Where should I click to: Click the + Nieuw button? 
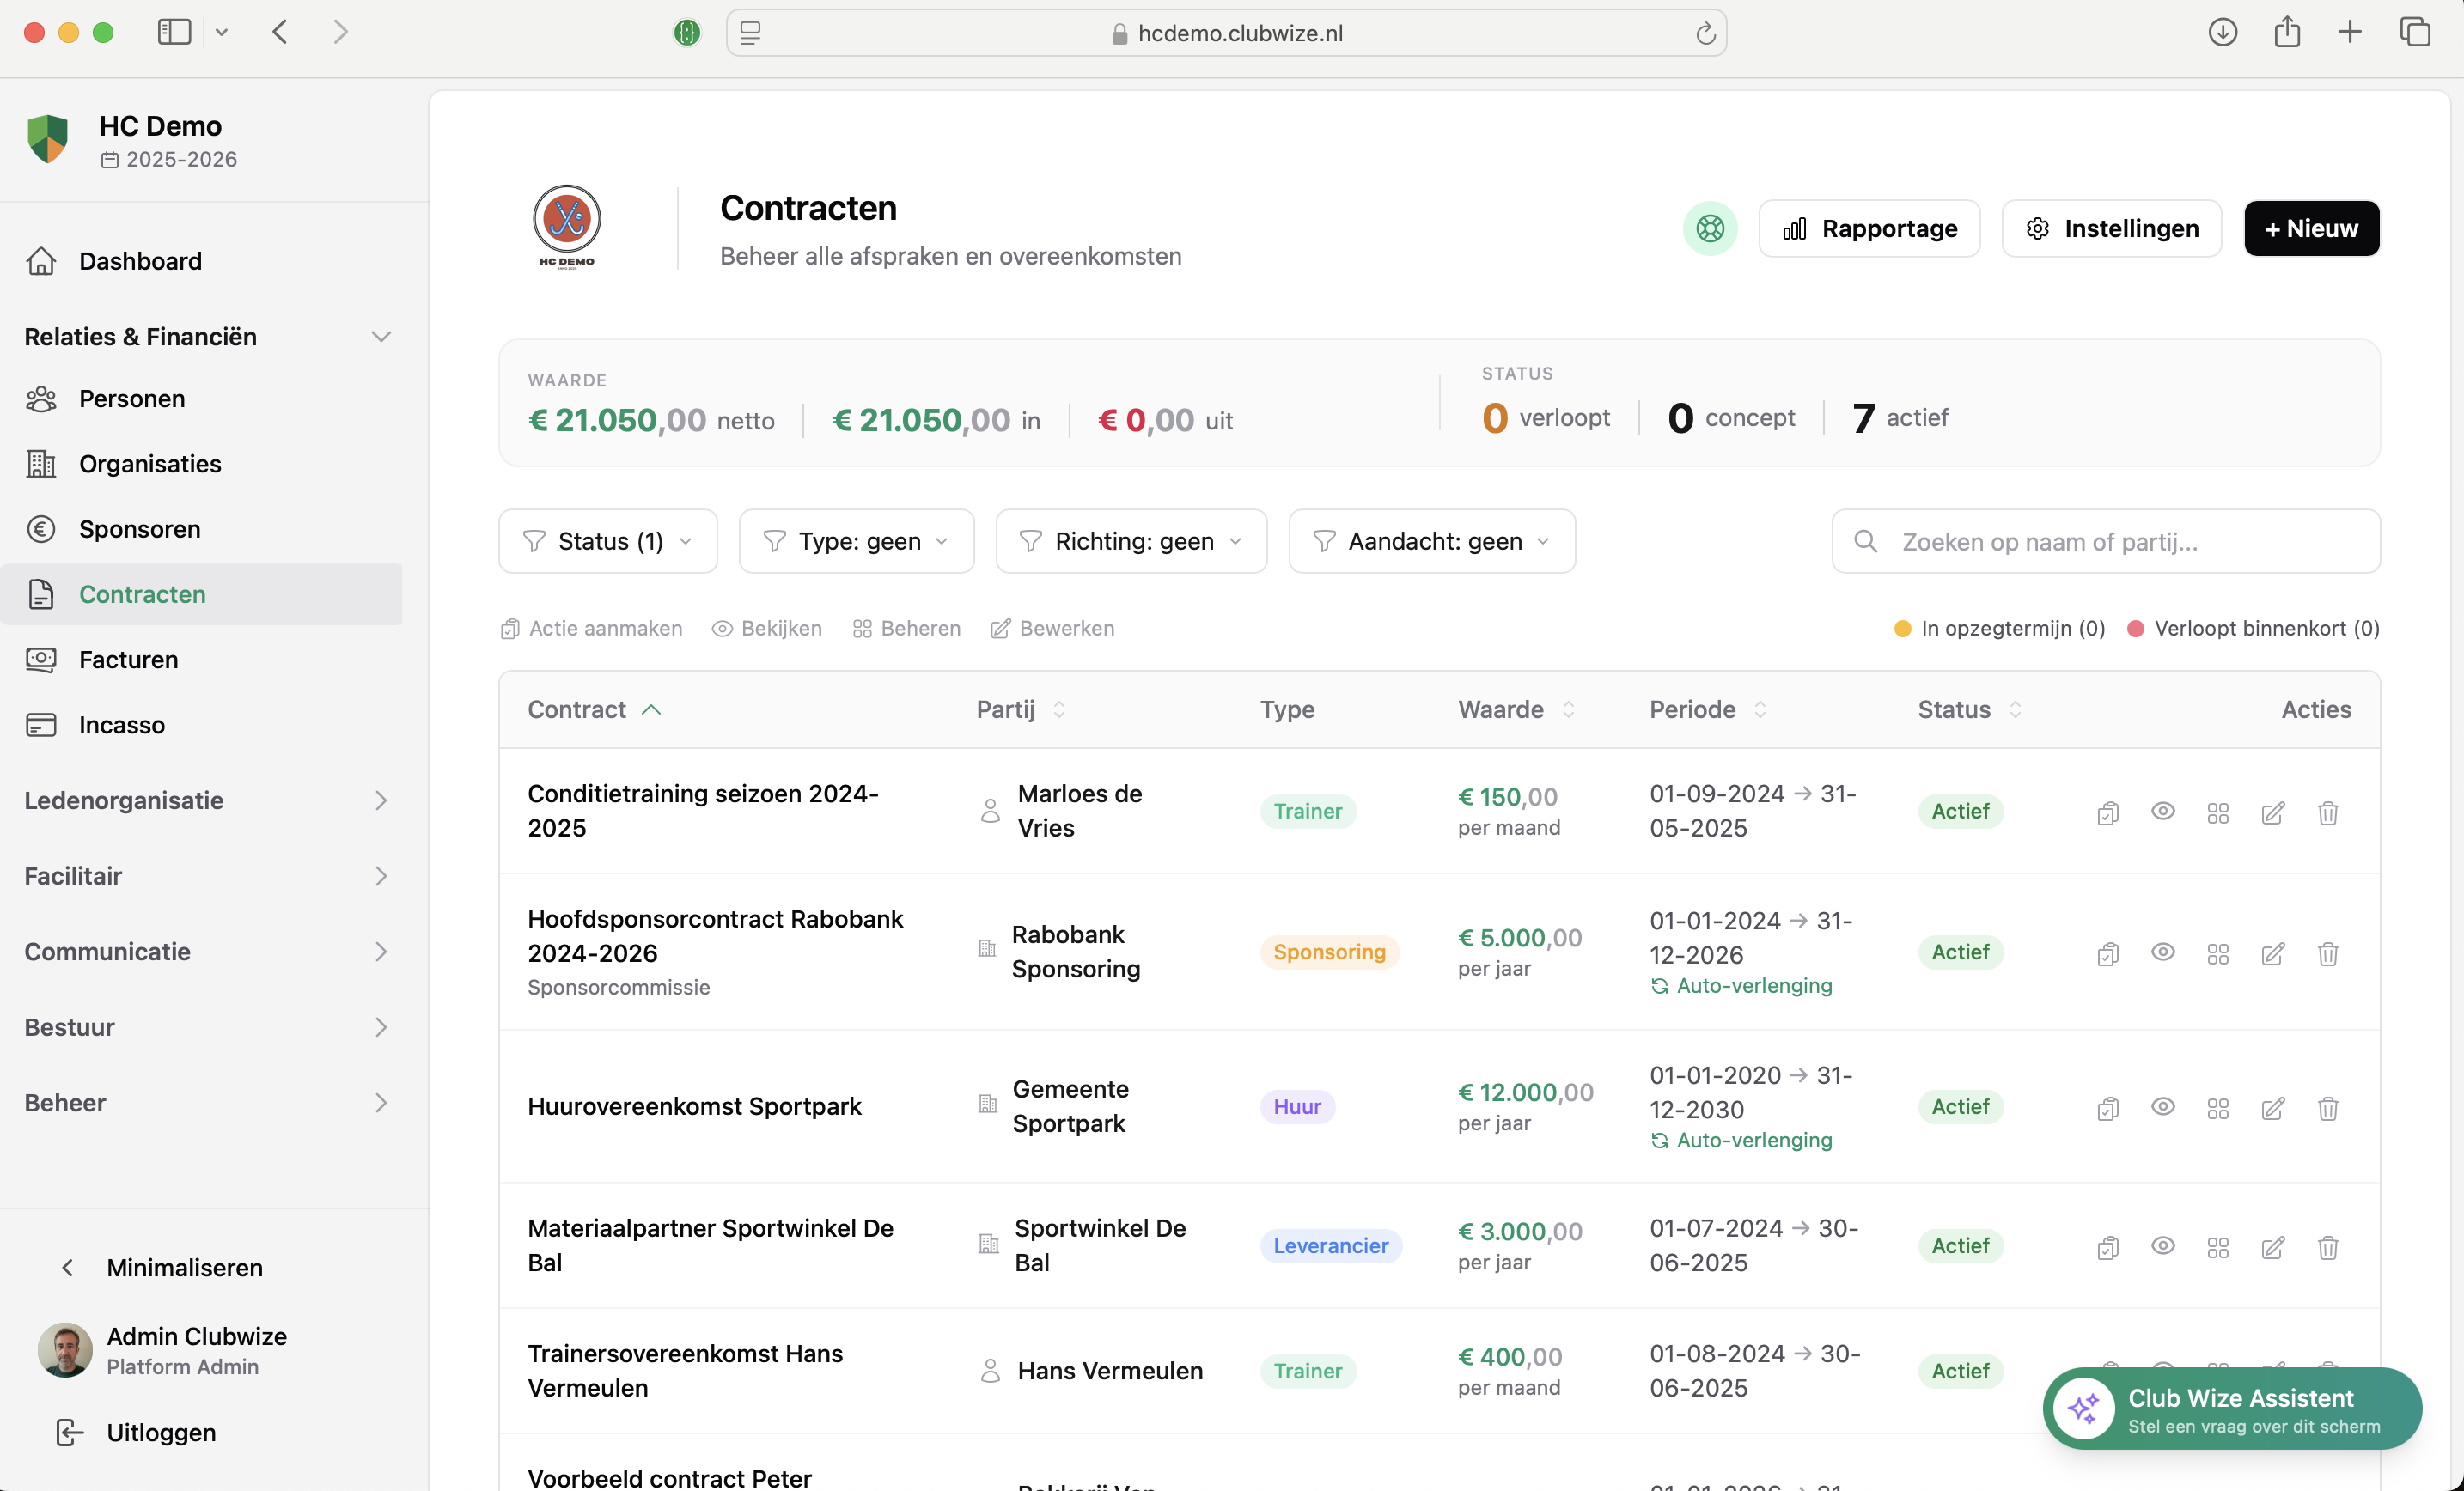(2310, 229)
